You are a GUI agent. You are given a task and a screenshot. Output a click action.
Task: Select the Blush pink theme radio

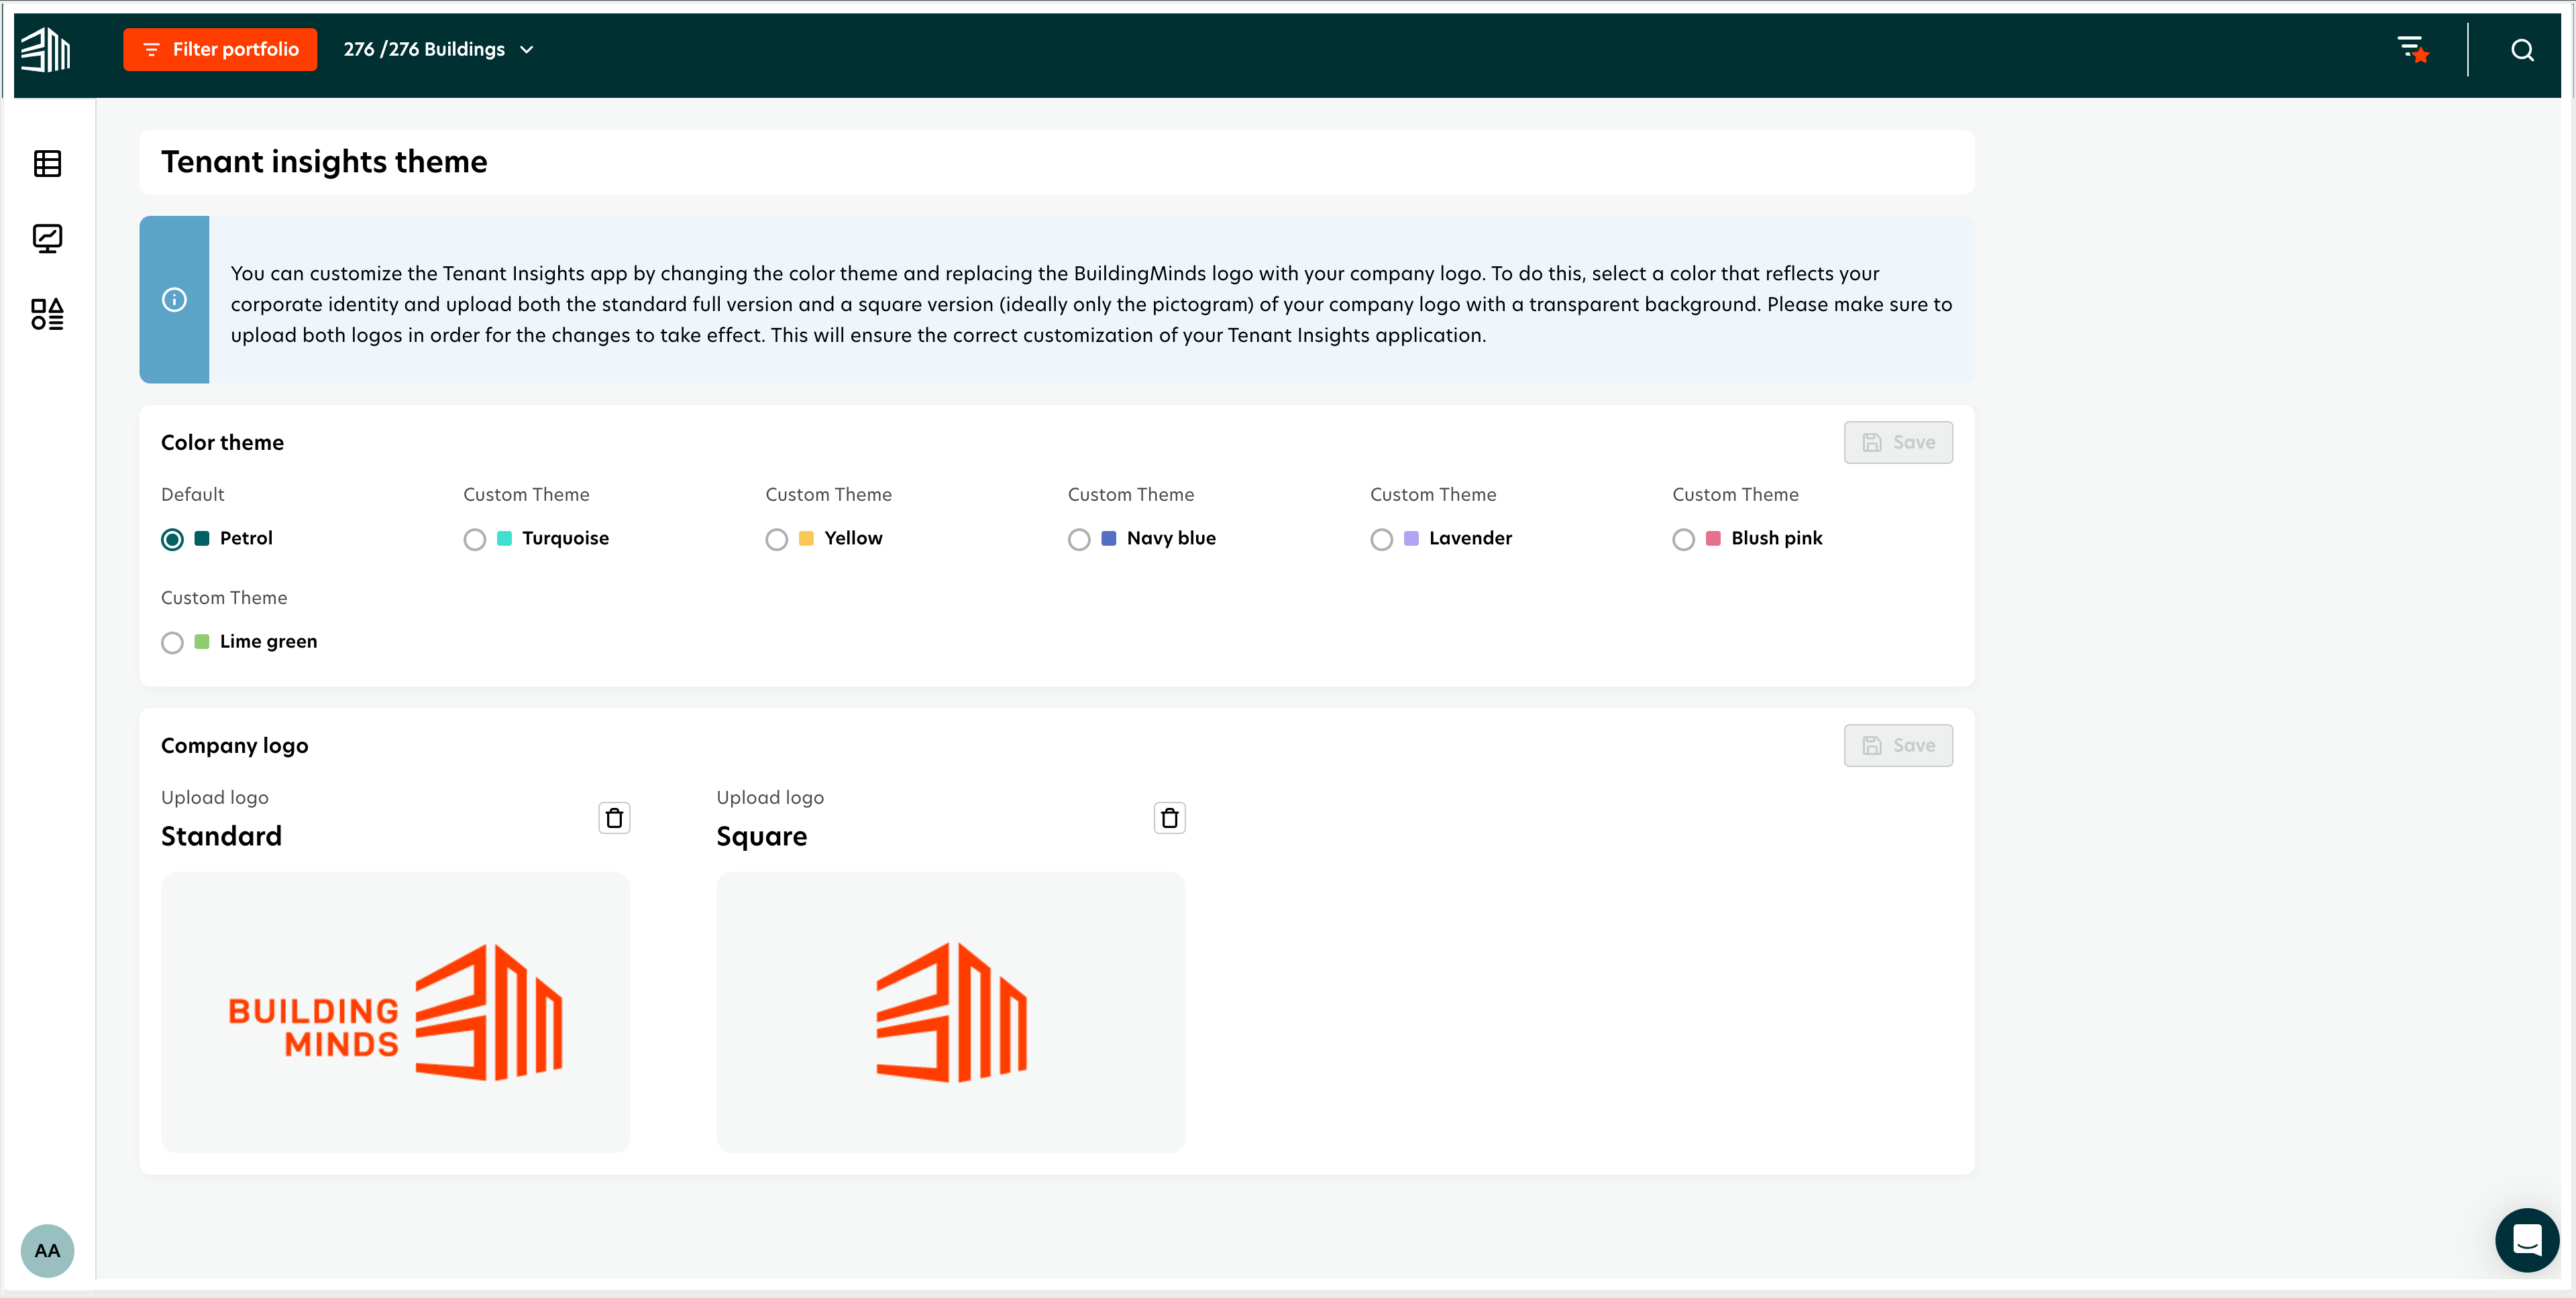coord(1683,540)
